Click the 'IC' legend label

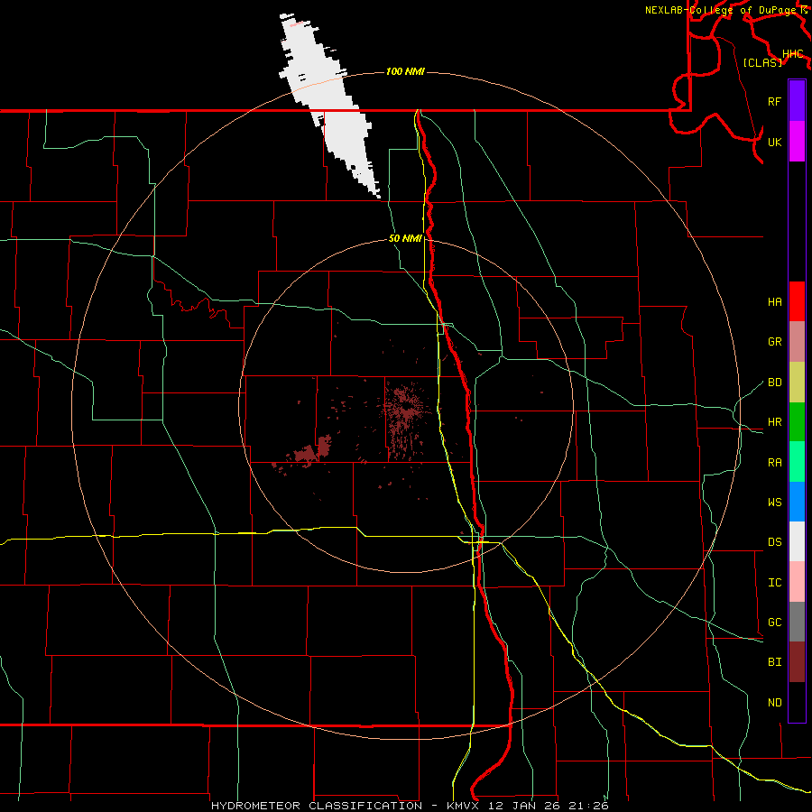[x=774, y=582]
